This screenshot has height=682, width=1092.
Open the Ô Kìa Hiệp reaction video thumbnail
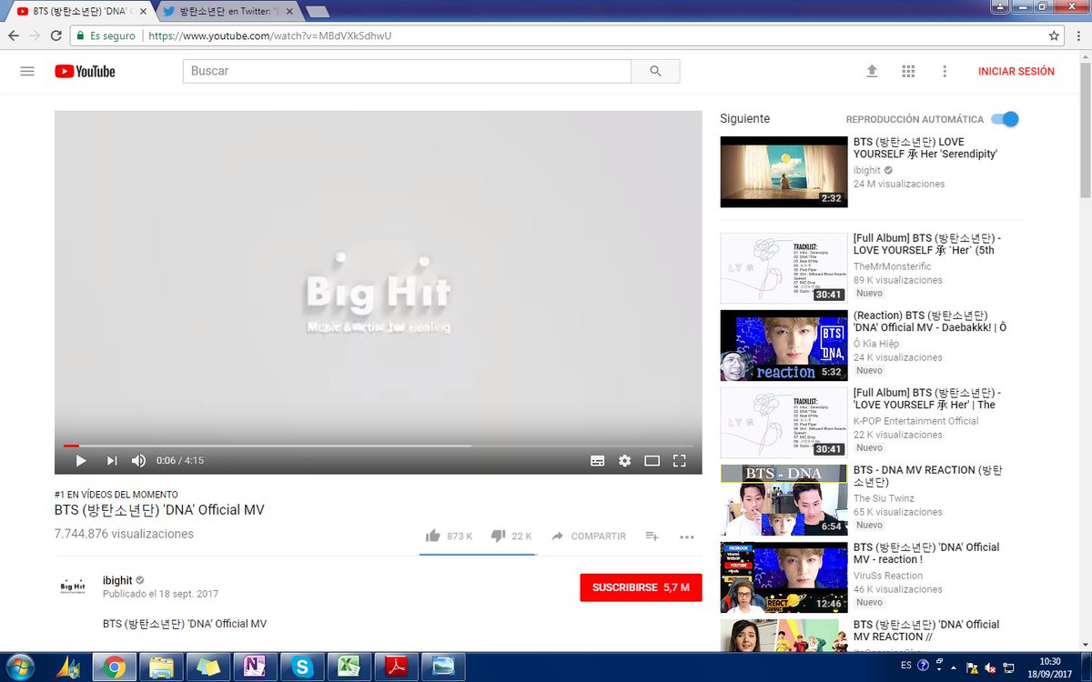[x=784, y=346]
